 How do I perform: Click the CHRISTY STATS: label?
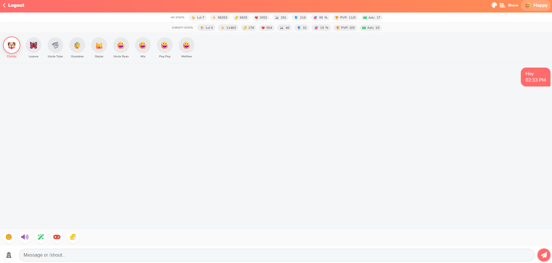click(183, 28)
